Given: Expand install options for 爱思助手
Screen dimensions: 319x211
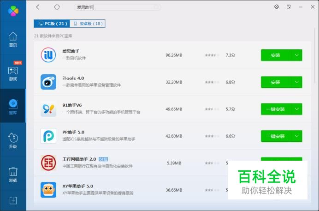Looking at the screenshot, I should pos(296,55).
